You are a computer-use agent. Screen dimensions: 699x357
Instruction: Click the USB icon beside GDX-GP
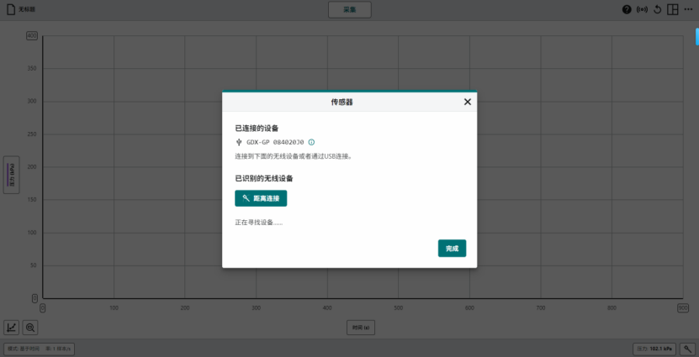click(239, 143)
